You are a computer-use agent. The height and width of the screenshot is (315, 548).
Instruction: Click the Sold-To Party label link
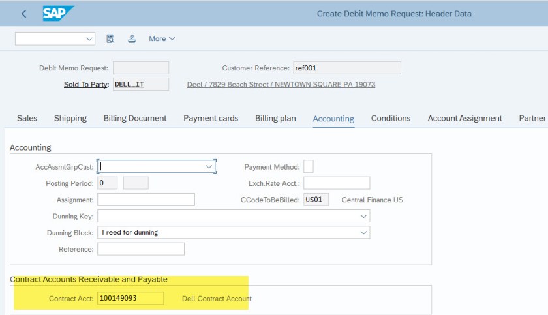click(x=85, y=84)
